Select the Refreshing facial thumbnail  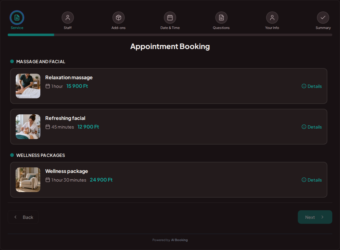pos(28,127)
